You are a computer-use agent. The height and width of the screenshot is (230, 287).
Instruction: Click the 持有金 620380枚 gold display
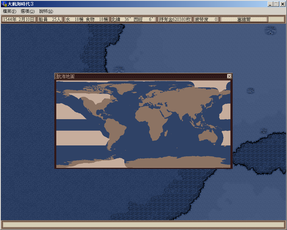pos(174,19)
